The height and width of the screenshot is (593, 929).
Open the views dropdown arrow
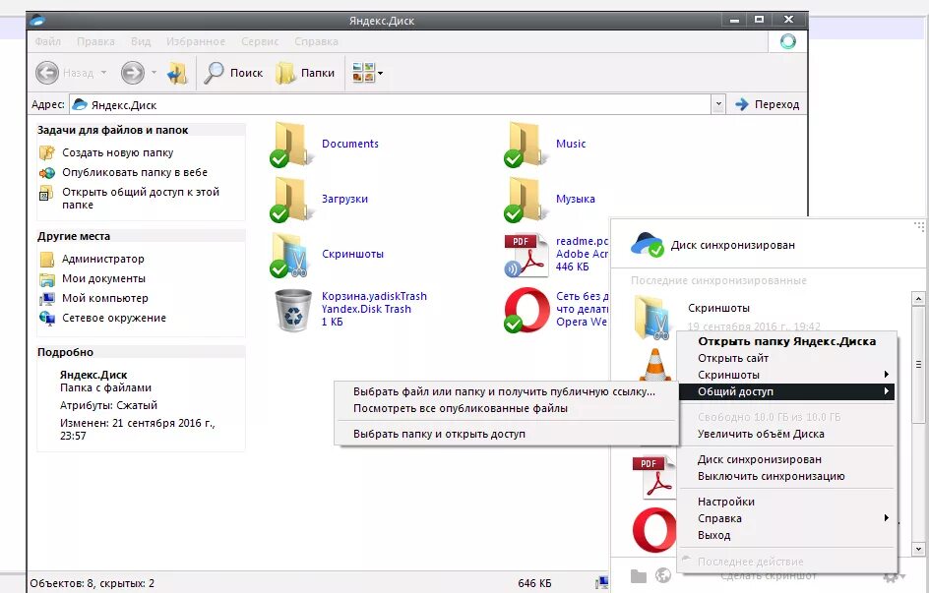click(x=381, y=74)
